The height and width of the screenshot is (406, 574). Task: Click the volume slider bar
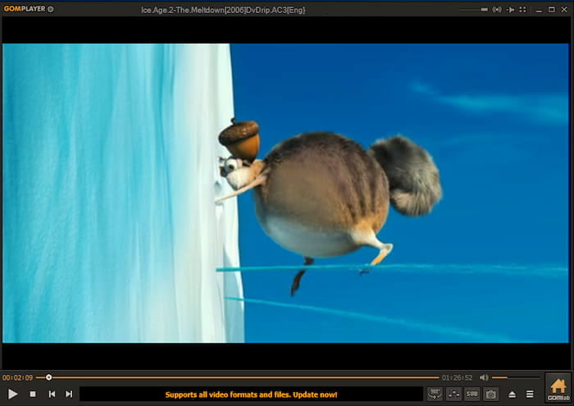tap(516, 377)
